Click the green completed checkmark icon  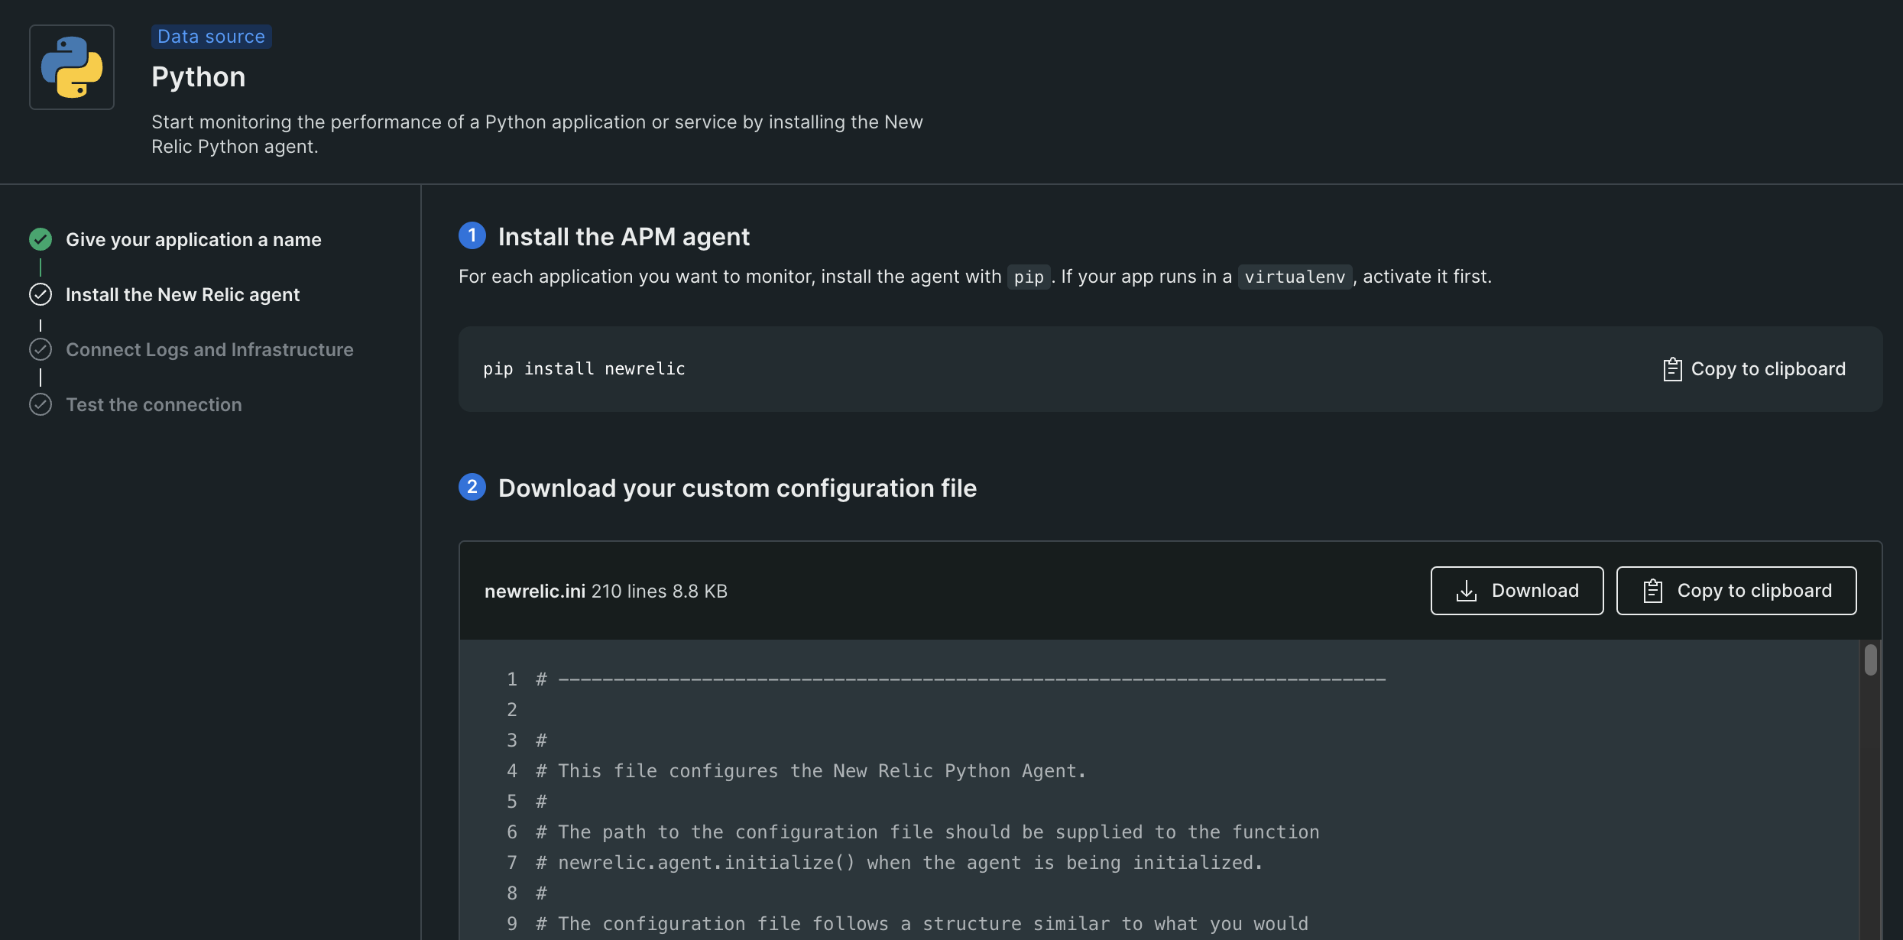(x=41, y=239)
